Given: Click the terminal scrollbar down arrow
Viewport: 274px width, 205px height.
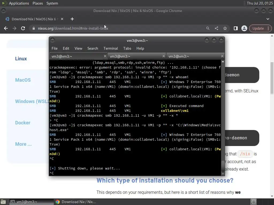Looking at the screenshot, I should (223, 174).
